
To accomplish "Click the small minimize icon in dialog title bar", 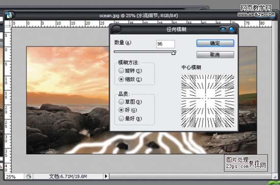I will coord(223,29).
